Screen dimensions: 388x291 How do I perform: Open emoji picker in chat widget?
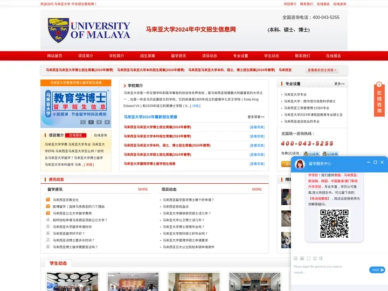[x=295, y=258]
